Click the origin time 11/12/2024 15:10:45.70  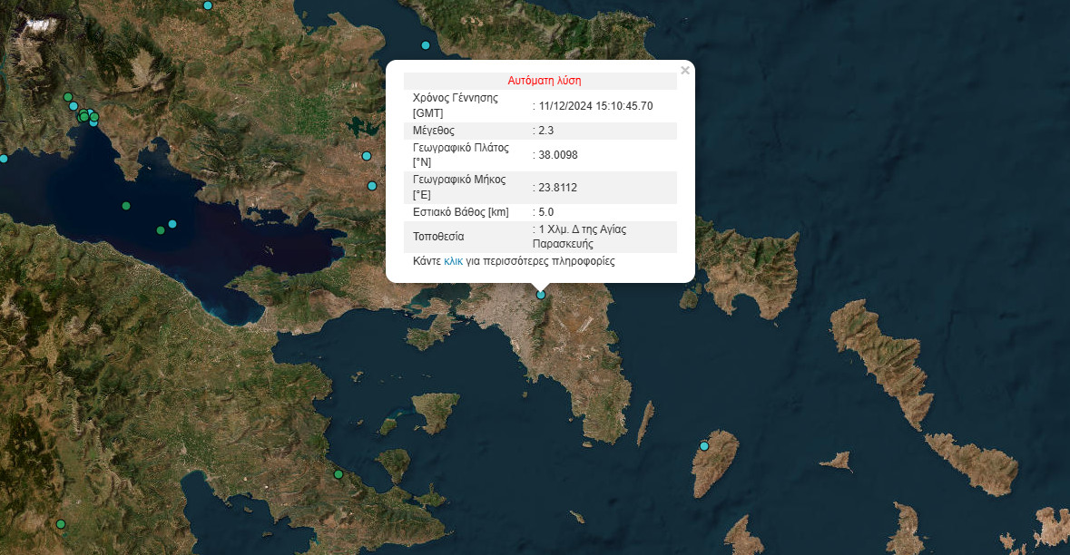pyautogui.click(x=595, y=106)
